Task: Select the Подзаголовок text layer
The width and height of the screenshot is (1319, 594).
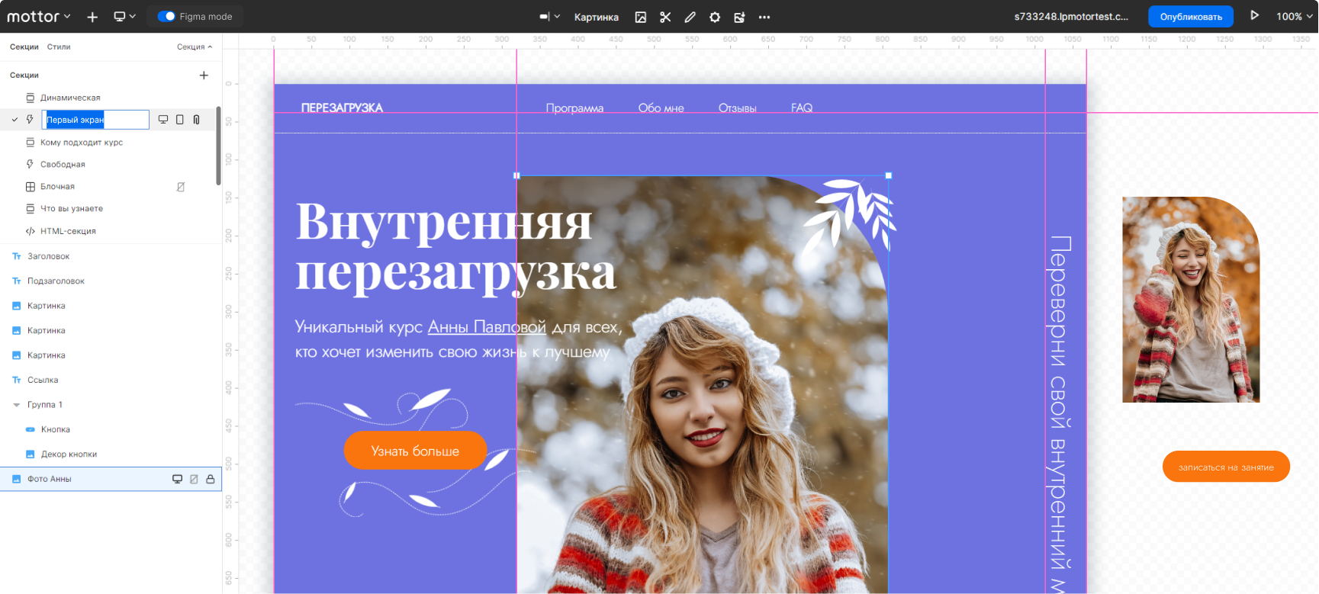Action: pyautogui.click(x=111, y=281)
